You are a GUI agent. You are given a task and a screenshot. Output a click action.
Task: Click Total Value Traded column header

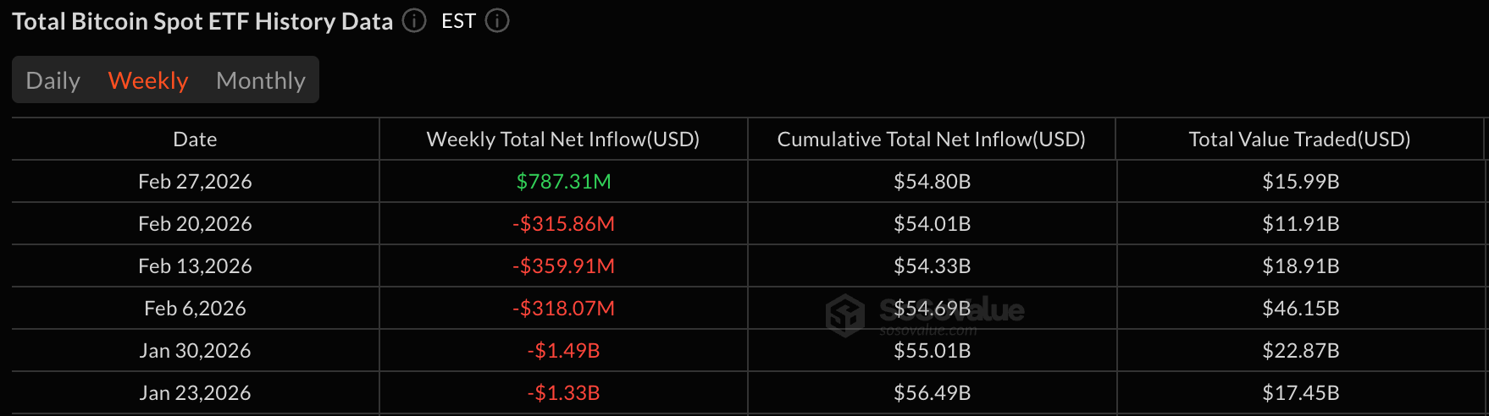(1299, 140)
